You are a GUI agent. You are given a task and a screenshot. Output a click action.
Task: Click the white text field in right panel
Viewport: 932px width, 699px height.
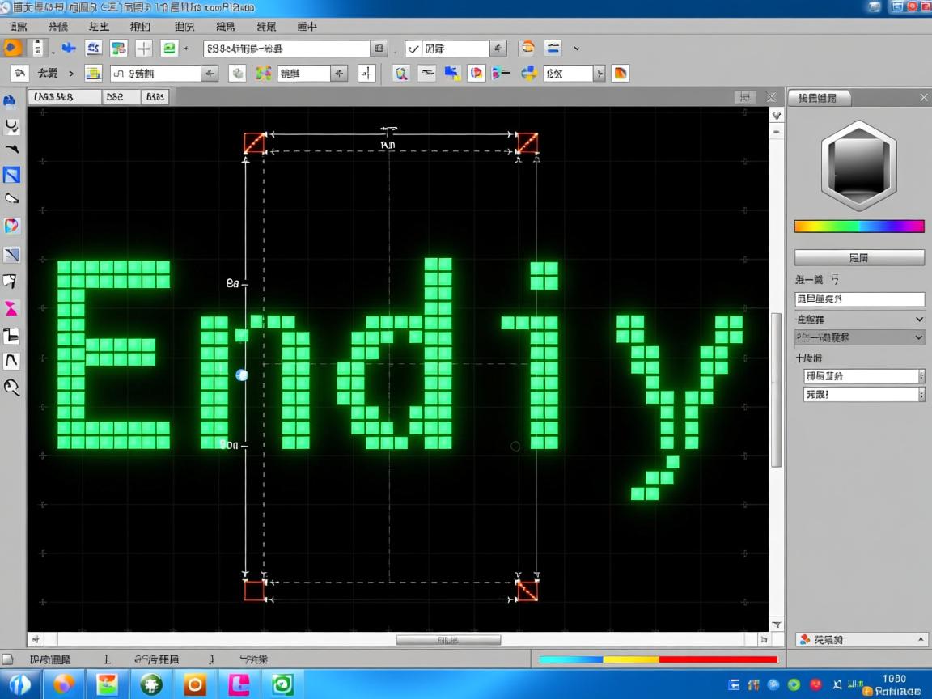point(859,299)
